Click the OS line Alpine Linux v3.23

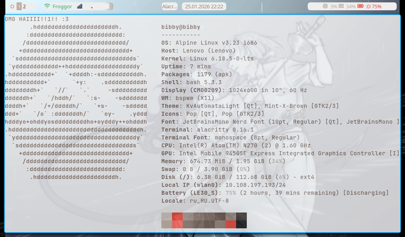click(209, 43)
